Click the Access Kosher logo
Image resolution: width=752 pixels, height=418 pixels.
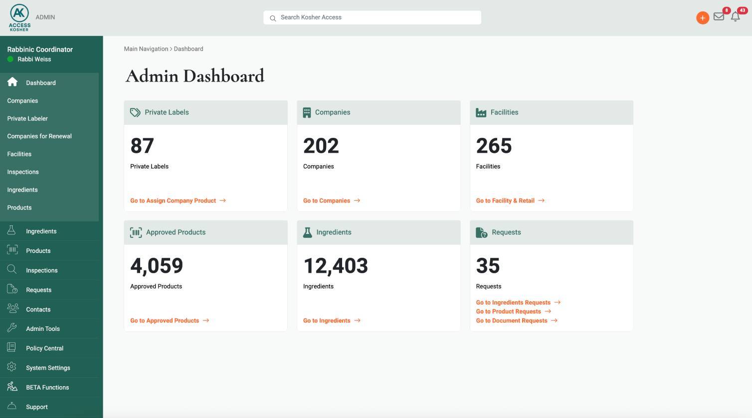(18, 16)
